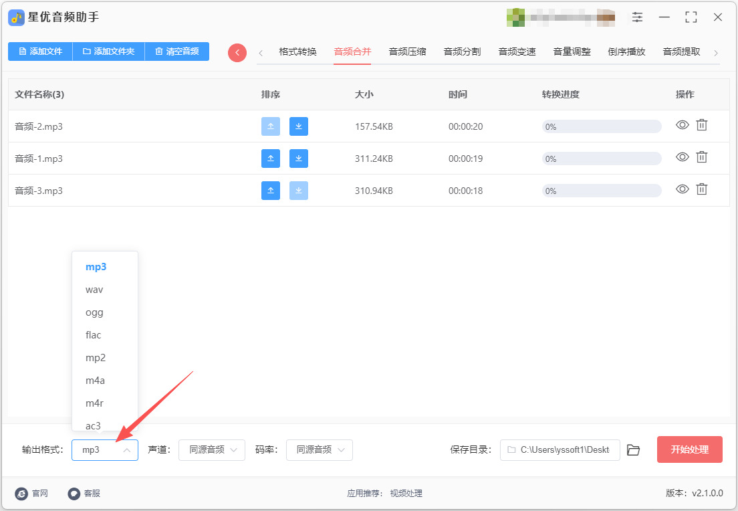Expand the 码率 dropdown
738x511 pixels.
click(319, 449)
